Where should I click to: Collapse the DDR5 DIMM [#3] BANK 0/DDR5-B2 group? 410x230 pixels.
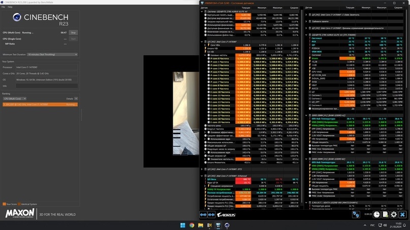[306, 159]
